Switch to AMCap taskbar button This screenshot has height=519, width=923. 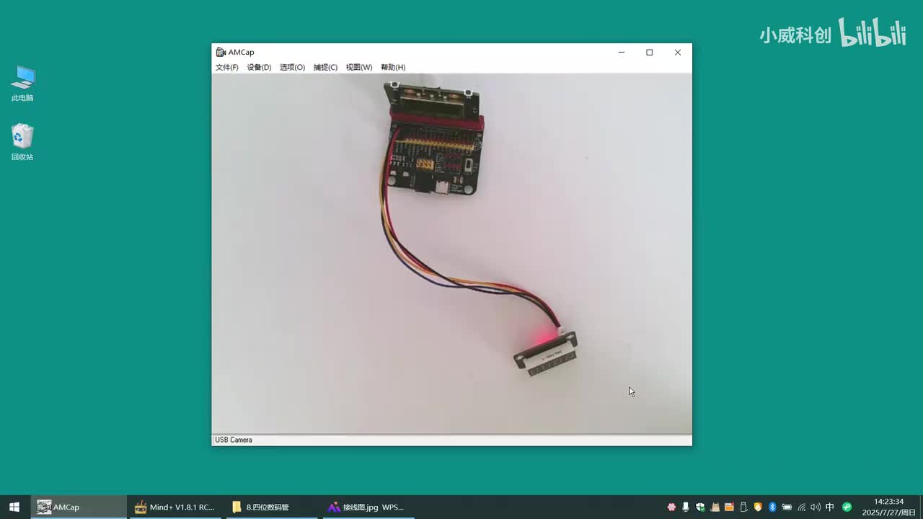79,507
